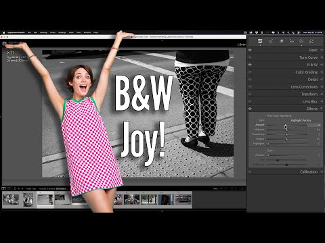Open the File menu
Screen dimensions: 325x243
[x=29, y=32]
